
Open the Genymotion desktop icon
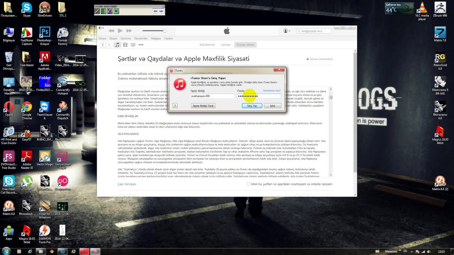62,183
